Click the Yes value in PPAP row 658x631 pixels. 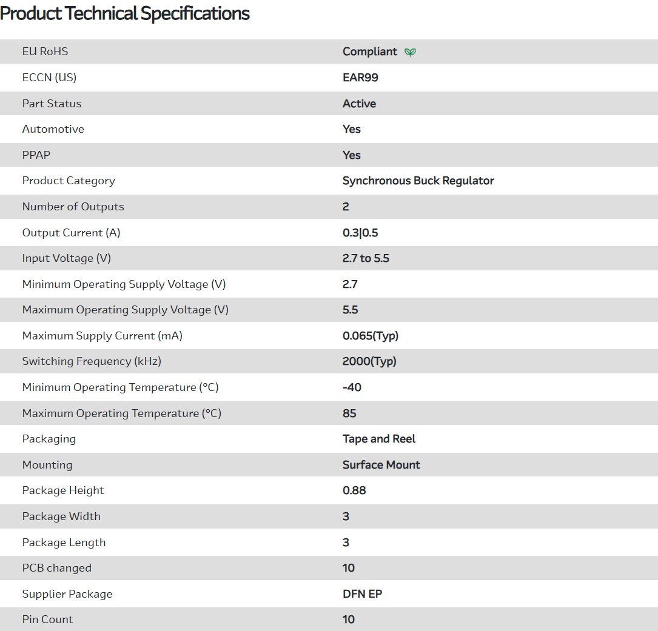352,155
